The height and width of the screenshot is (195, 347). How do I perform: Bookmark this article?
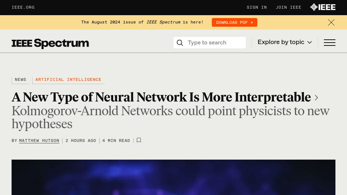[x=139, y=140]
